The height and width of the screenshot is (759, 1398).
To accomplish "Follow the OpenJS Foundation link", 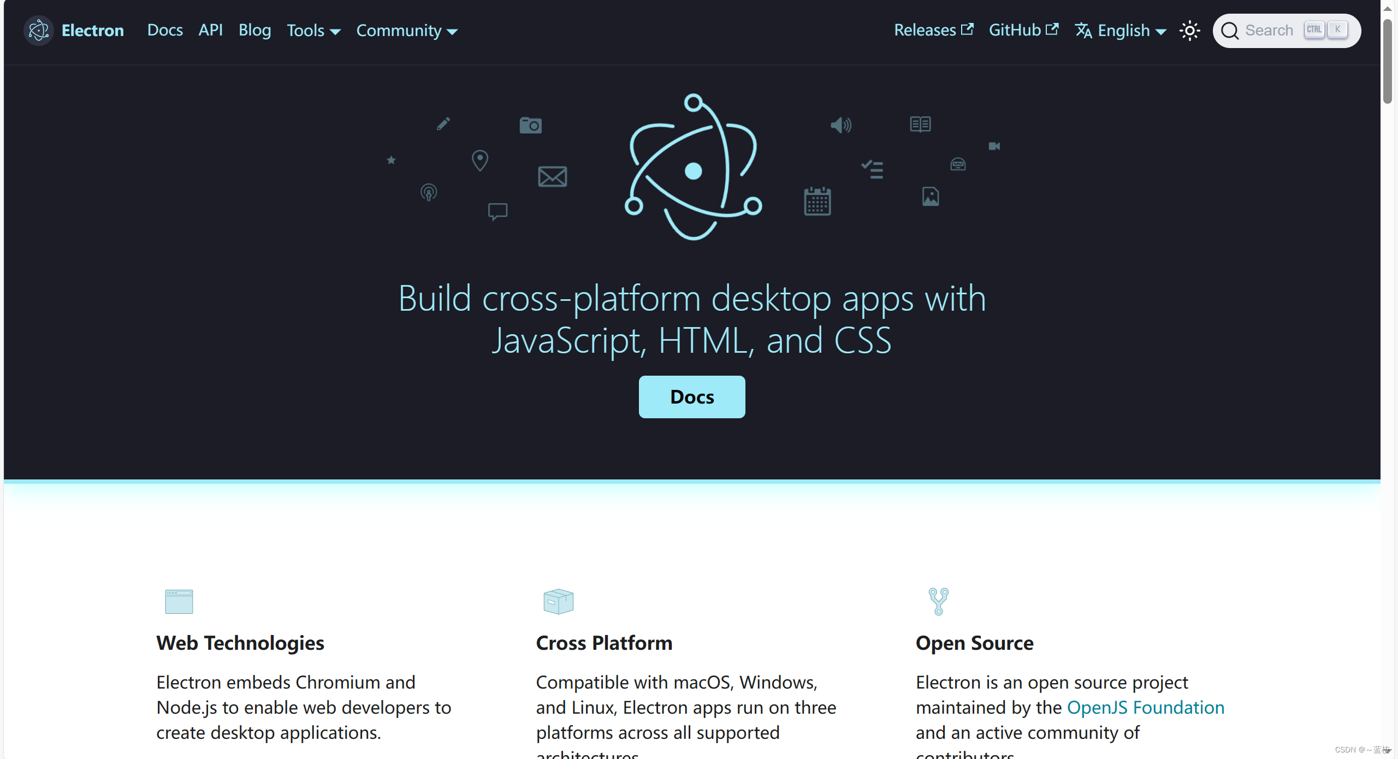I will coord(1146,708).
